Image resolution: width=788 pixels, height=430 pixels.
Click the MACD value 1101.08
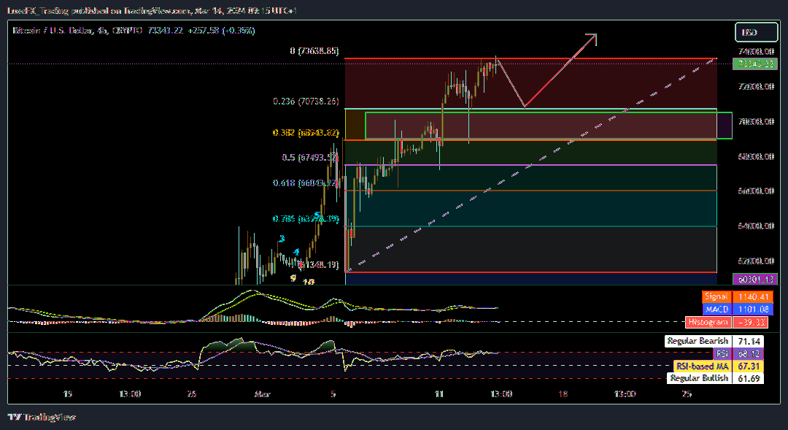click(752, 310)
